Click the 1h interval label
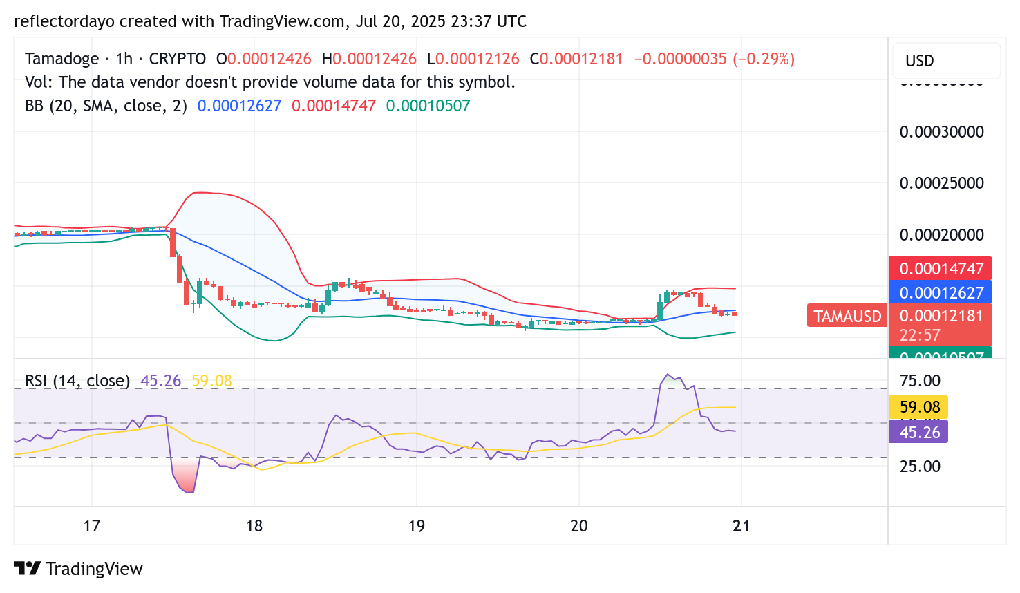Image resolution: width=1020 pixels, height=593 pixels. coord(124,59)
